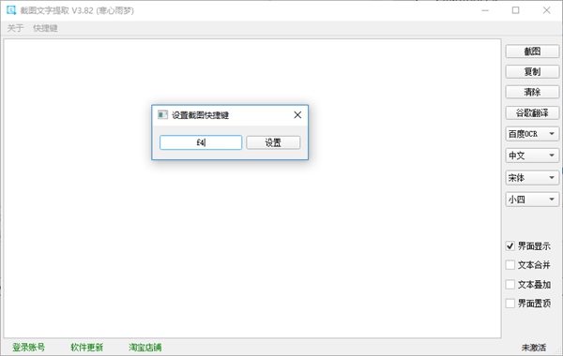Open the 登录账号 link
Viewport: 563px width, 356px height.
click(29, 347)
